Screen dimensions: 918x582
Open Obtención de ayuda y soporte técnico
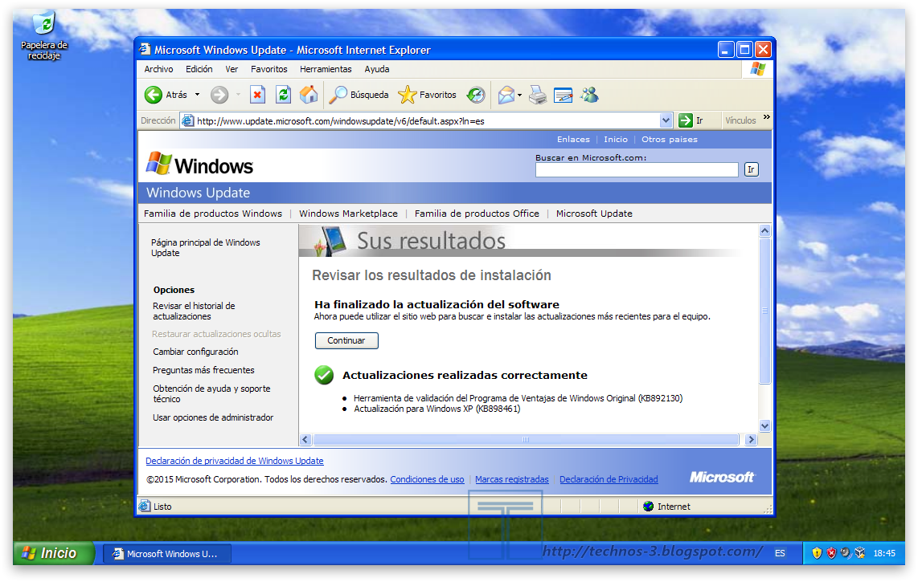click(x=211, y=393)
